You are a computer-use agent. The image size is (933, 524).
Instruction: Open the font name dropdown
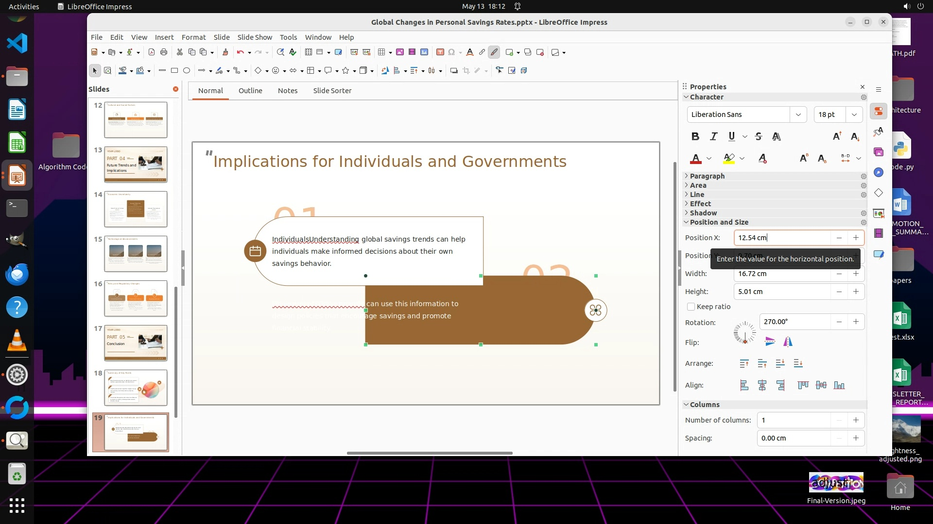click(x=798, y=115)
